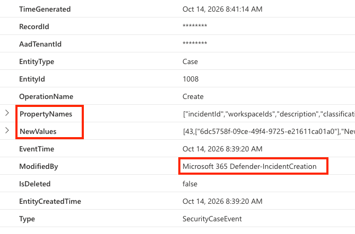Select the RecordId field name
Image resolution: width=355 pixels, height=234 pixels.
tap(34, 26)
